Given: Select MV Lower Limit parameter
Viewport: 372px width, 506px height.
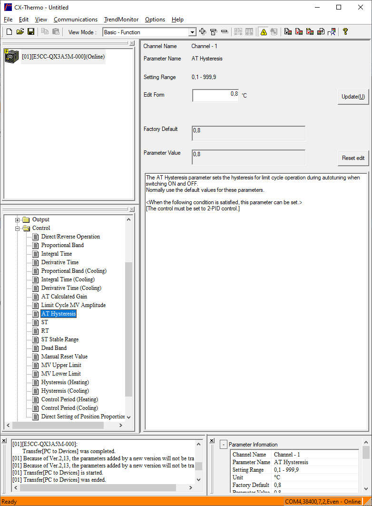Looking at the screenshot, I should tap(61, 374).
